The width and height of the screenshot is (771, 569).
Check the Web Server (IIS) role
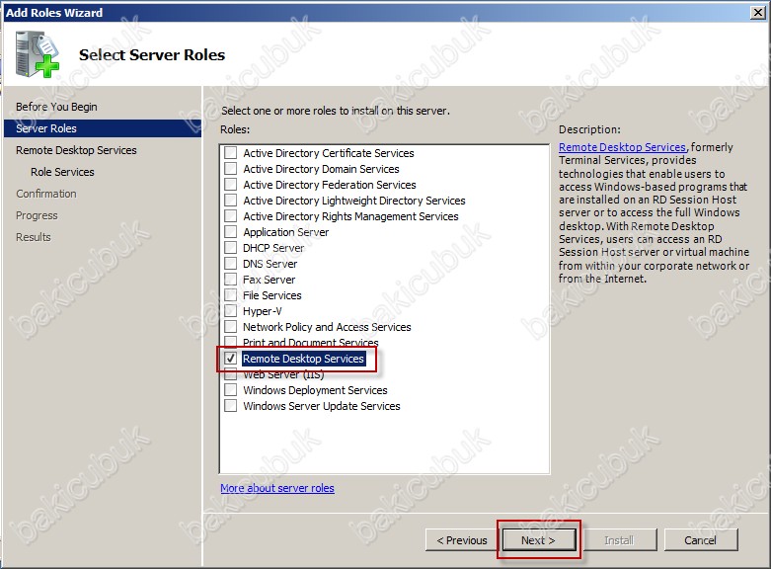coord(230,375)
